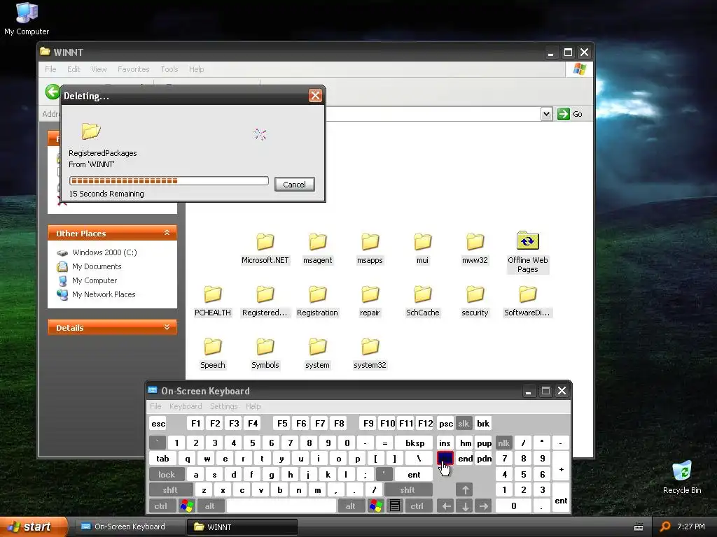This screenshot has width=717, height=537.
Task: Toggle the slk scroll lock key
Action: tap(464, 423)
